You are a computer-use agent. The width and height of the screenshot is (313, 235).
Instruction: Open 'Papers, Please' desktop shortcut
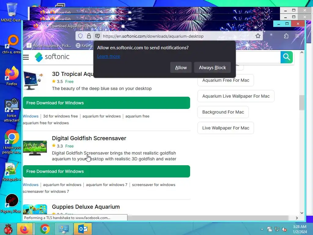pyautogui.click(x=11, y=203)
